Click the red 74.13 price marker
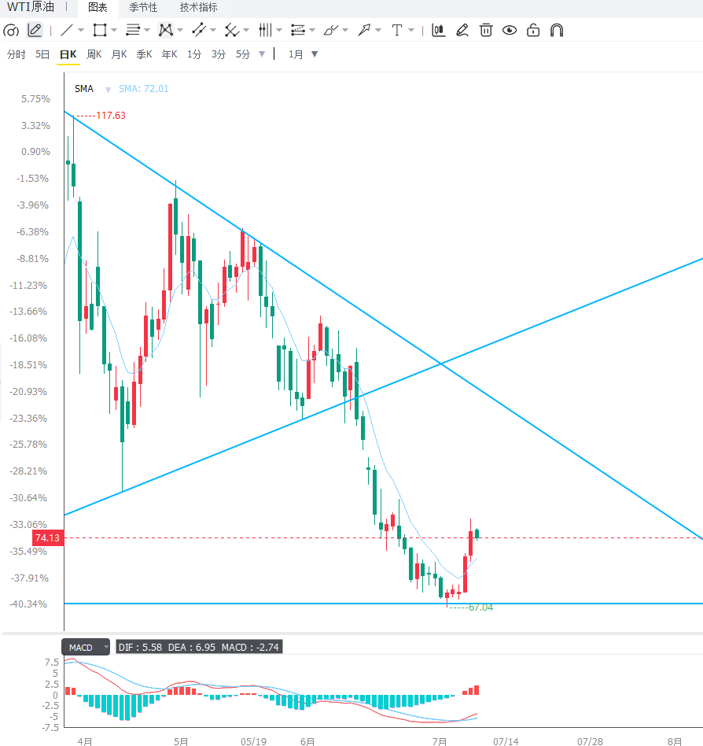The height and width of the screenshot is (746, 703). point(48,538)
